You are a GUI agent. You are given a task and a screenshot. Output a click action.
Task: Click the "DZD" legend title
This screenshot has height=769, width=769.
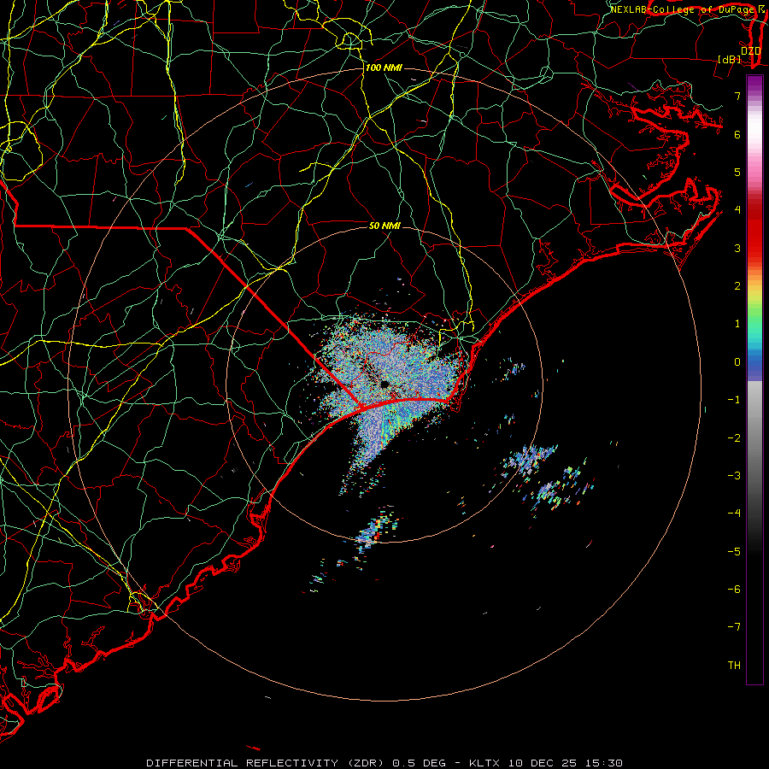click(x=750, y=51)
